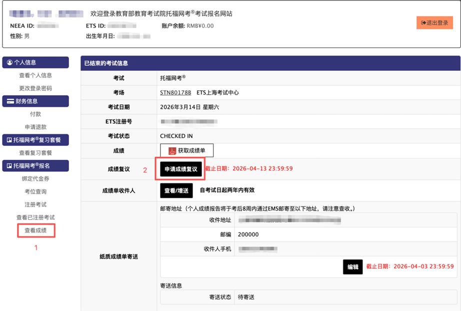Click the 收件地址 field label
The width and height of the screenshot is (461, 311).
[220, 220]
